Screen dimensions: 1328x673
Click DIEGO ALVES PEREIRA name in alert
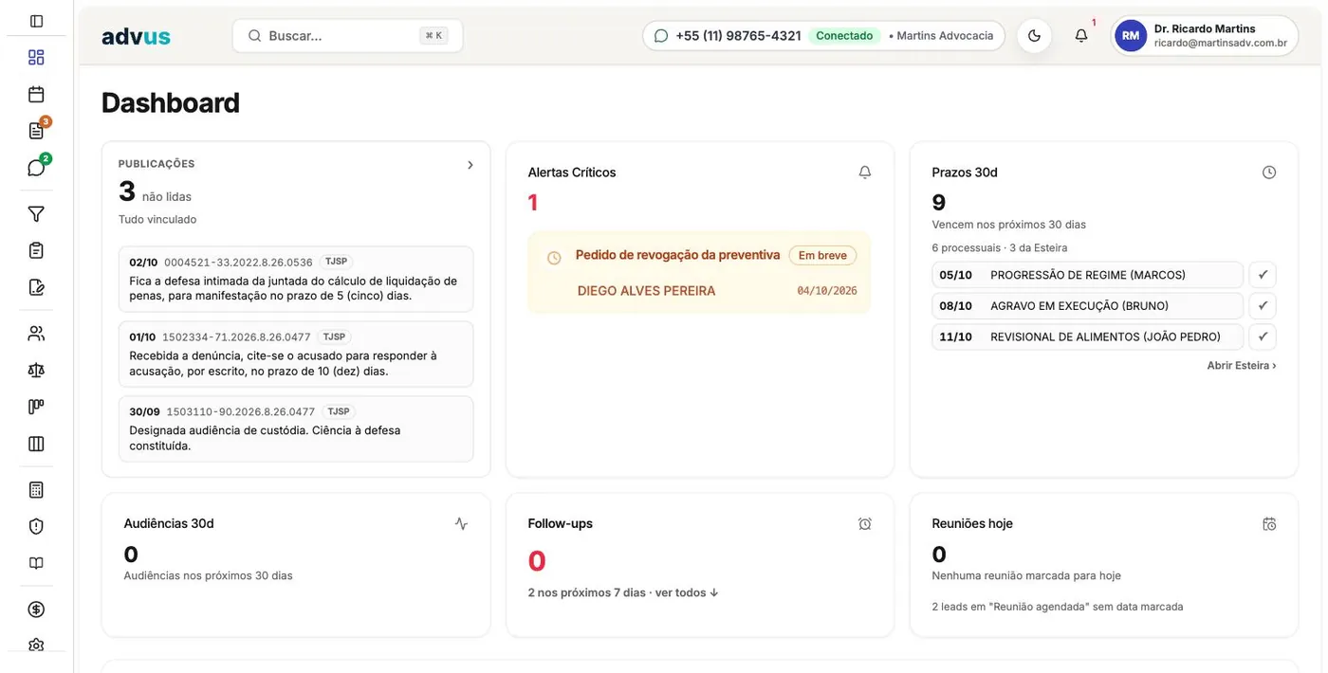646,291
